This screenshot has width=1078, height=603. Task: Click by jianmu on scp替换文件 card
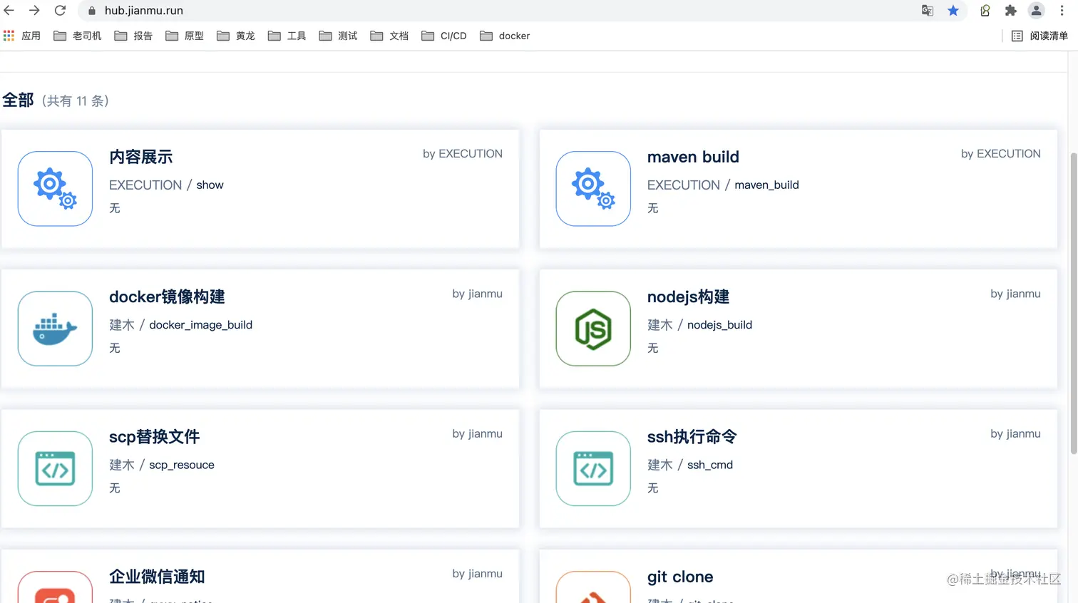tap(478, 433)
